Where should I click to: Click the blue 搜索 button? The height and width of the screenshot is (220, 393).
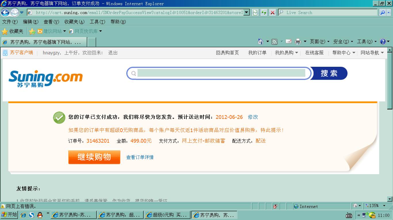point(329,73)
